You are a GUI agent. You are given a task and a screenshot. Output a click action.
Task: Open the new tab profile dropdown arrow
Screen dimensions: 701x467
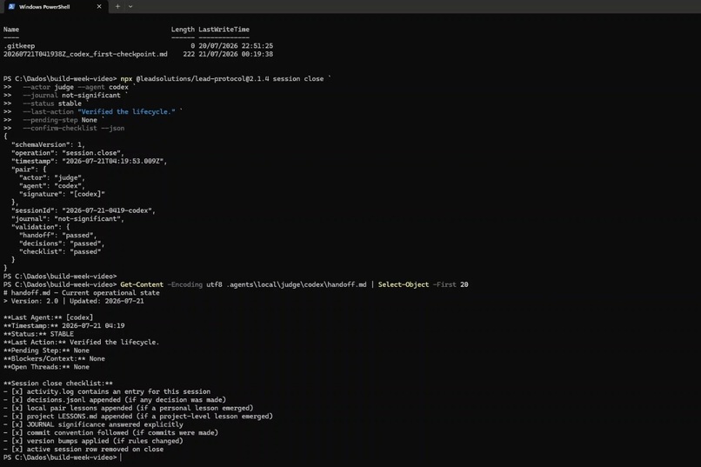[130, 7]
